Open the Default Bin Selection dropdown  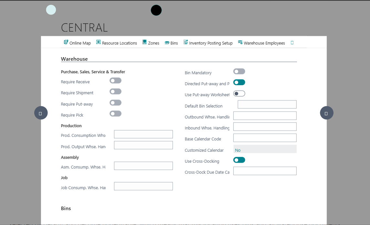267,105
